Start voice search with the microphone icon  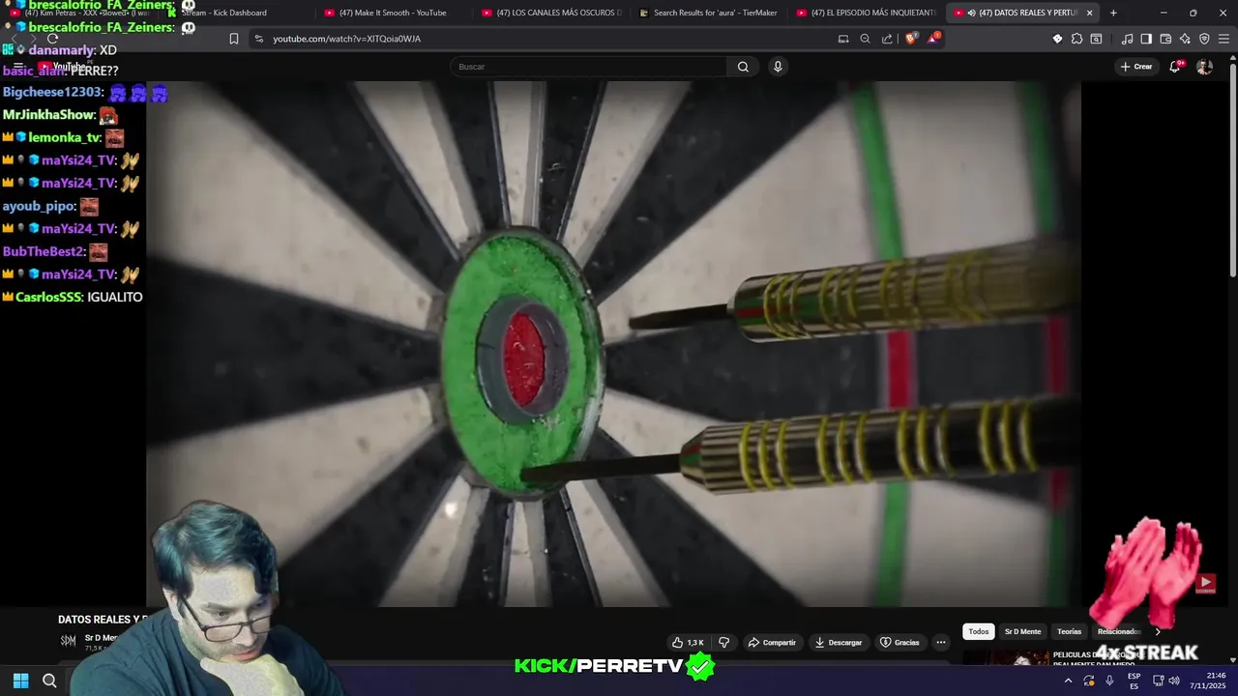778,67
